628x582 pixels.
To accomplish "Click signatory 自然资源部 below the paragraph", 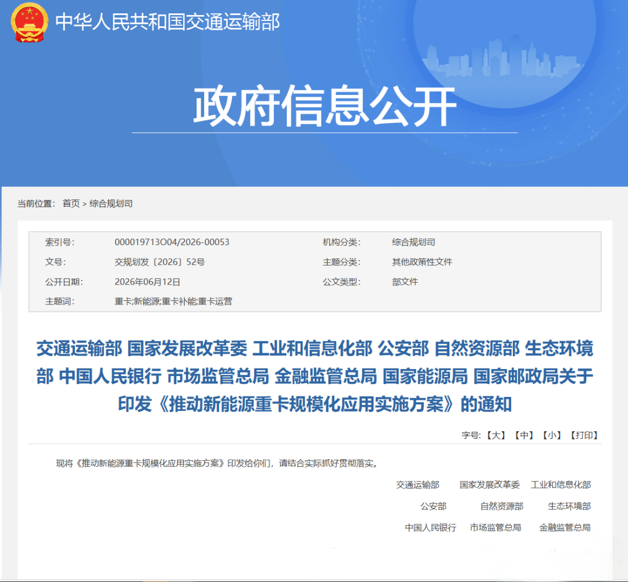I will coord(501,506).
